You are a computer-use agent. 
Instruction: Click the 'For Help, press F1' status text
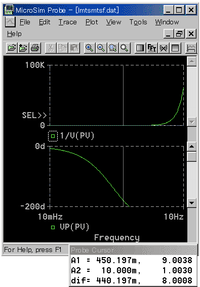pyautogui.click(x=32, y=249)
